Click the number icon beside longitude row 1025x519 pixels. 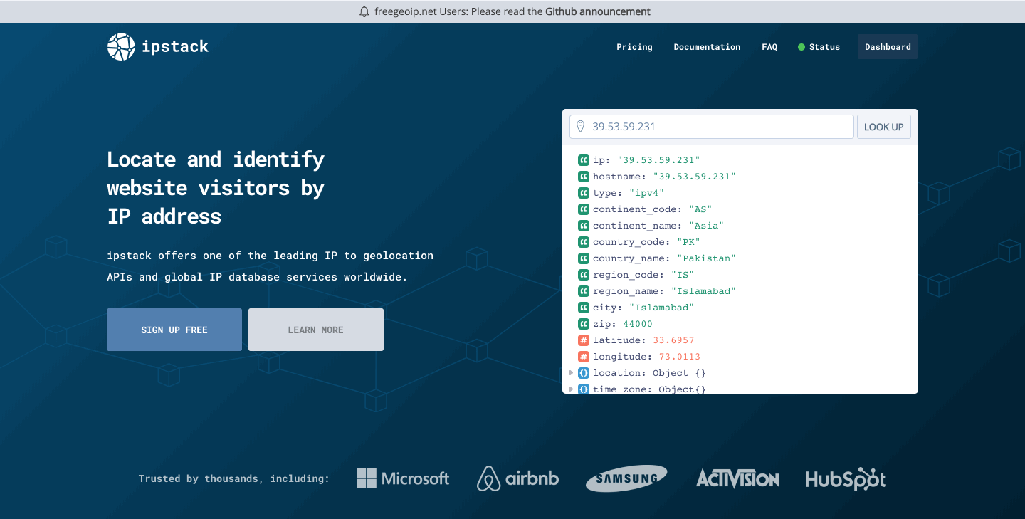coord(584,357)
